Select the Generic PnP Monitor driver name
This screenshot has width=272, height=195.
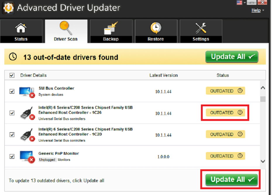tap(58, 154)
